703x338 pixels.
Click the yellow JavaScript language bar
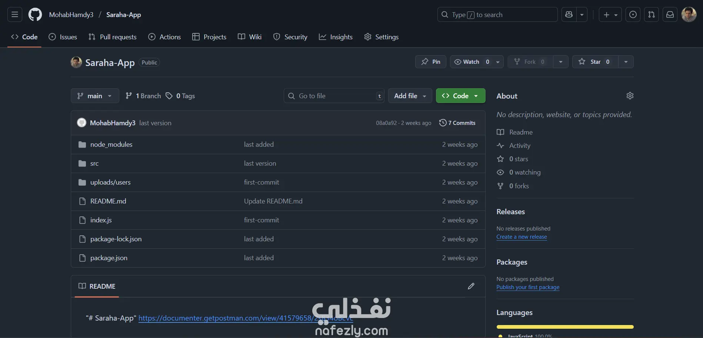(565, 327)
